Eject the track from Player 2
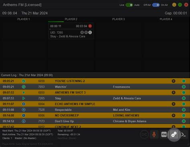Image resolution: width=190 pixels, height=147 pixels. (90, 26)
